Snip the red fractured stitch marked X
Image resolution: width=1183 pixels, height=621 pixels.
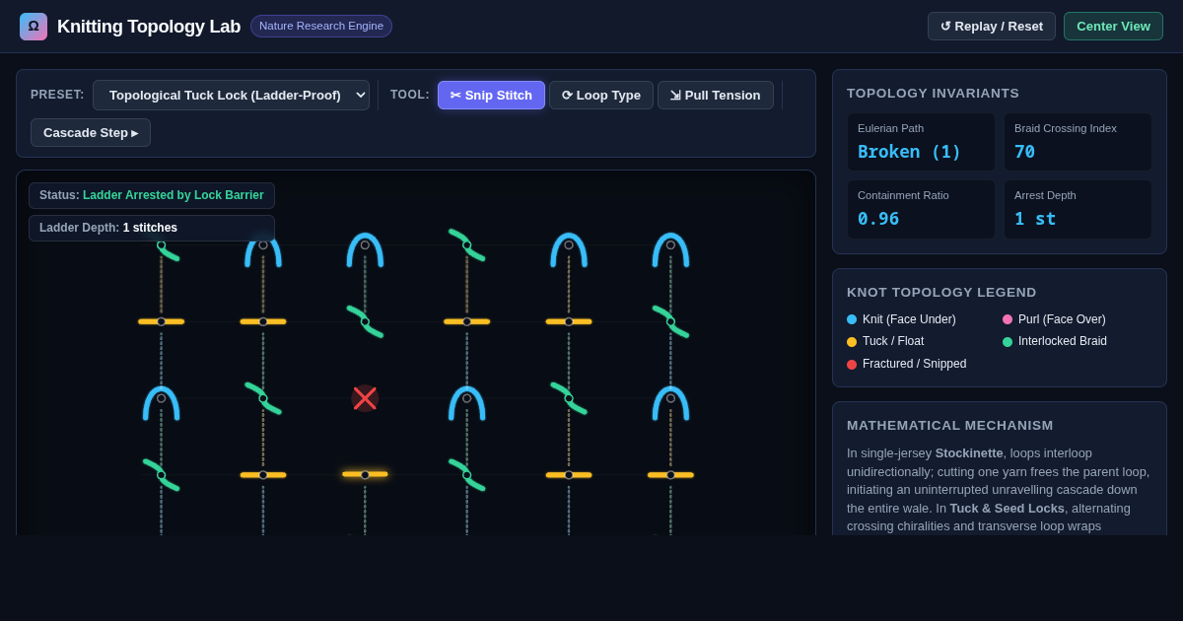365,398
